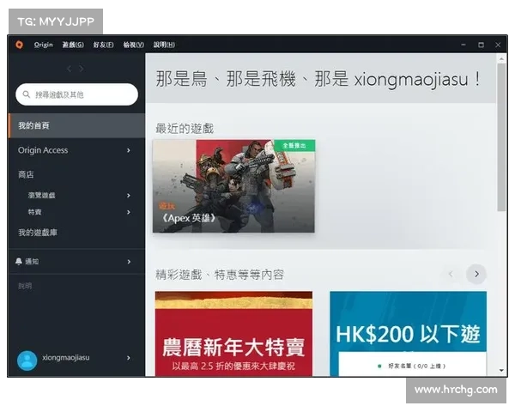Minimize the Origin window

(463, 45)
